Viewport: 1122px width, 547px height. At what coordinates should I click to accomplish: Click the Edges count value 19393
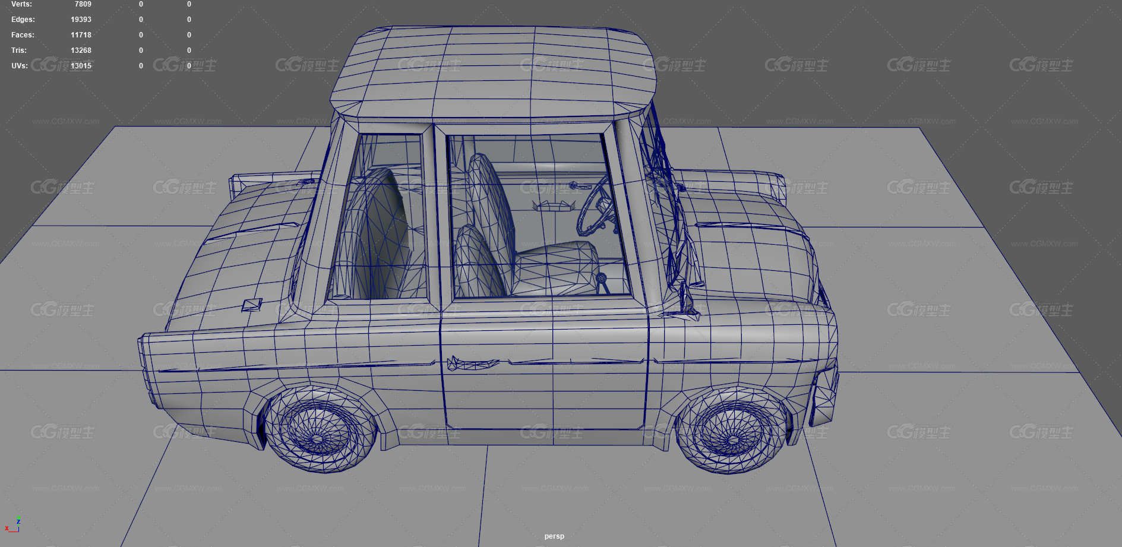tap(81, 20)
